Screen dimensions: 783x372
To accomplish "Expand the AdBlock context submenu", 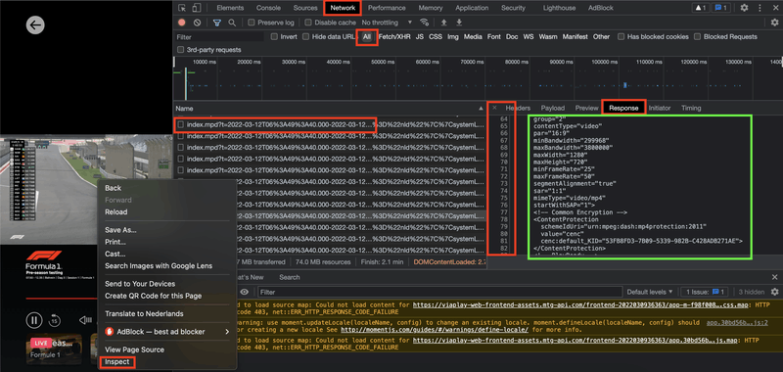I will [227, 332].
